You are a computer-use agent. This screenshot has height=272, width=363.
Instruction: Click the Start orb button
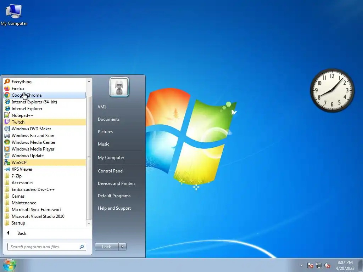(10, 265)
